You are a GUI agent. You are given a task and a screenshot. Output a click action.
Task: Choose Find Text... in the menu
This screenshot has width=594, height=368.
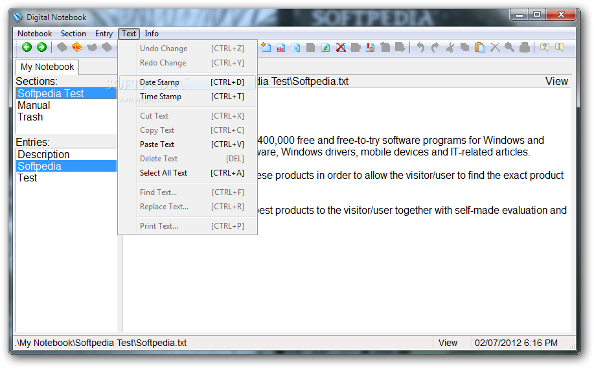[x=188, y=192]
